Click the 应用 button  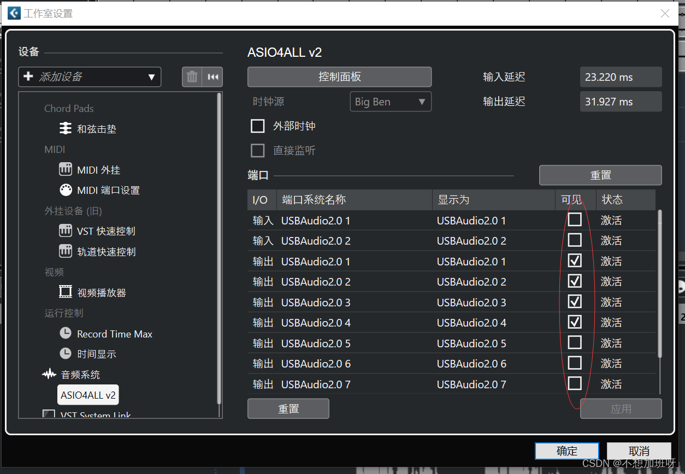click(621, 408)
